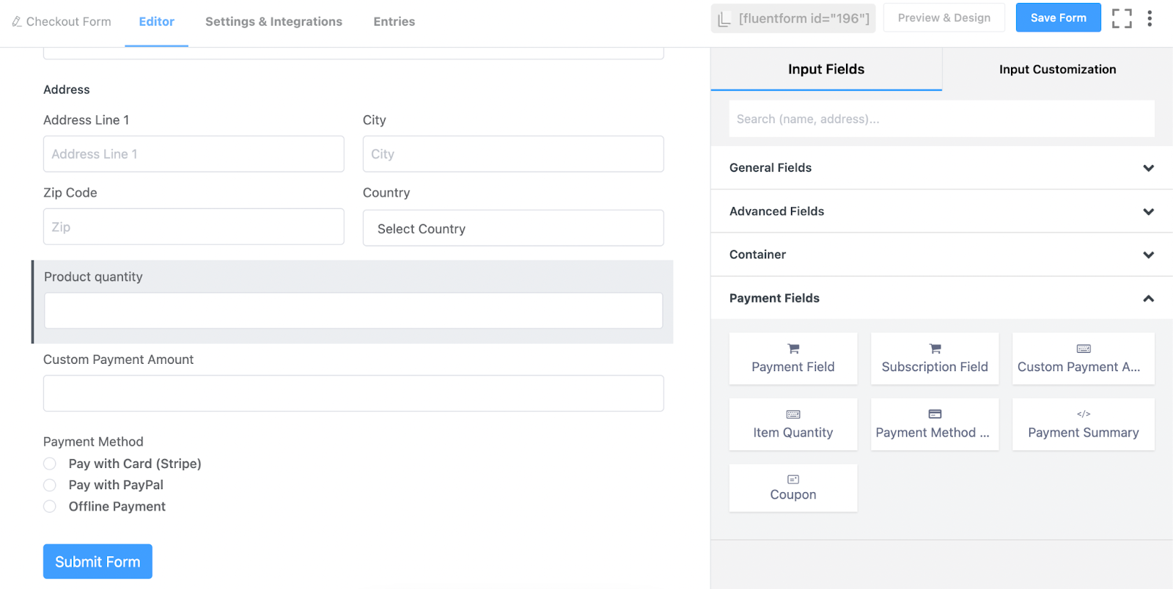The width and height of the screenshot is (1173, 589).
Task: Click the Preview & Design button
Action: click(x=944, y=18)
